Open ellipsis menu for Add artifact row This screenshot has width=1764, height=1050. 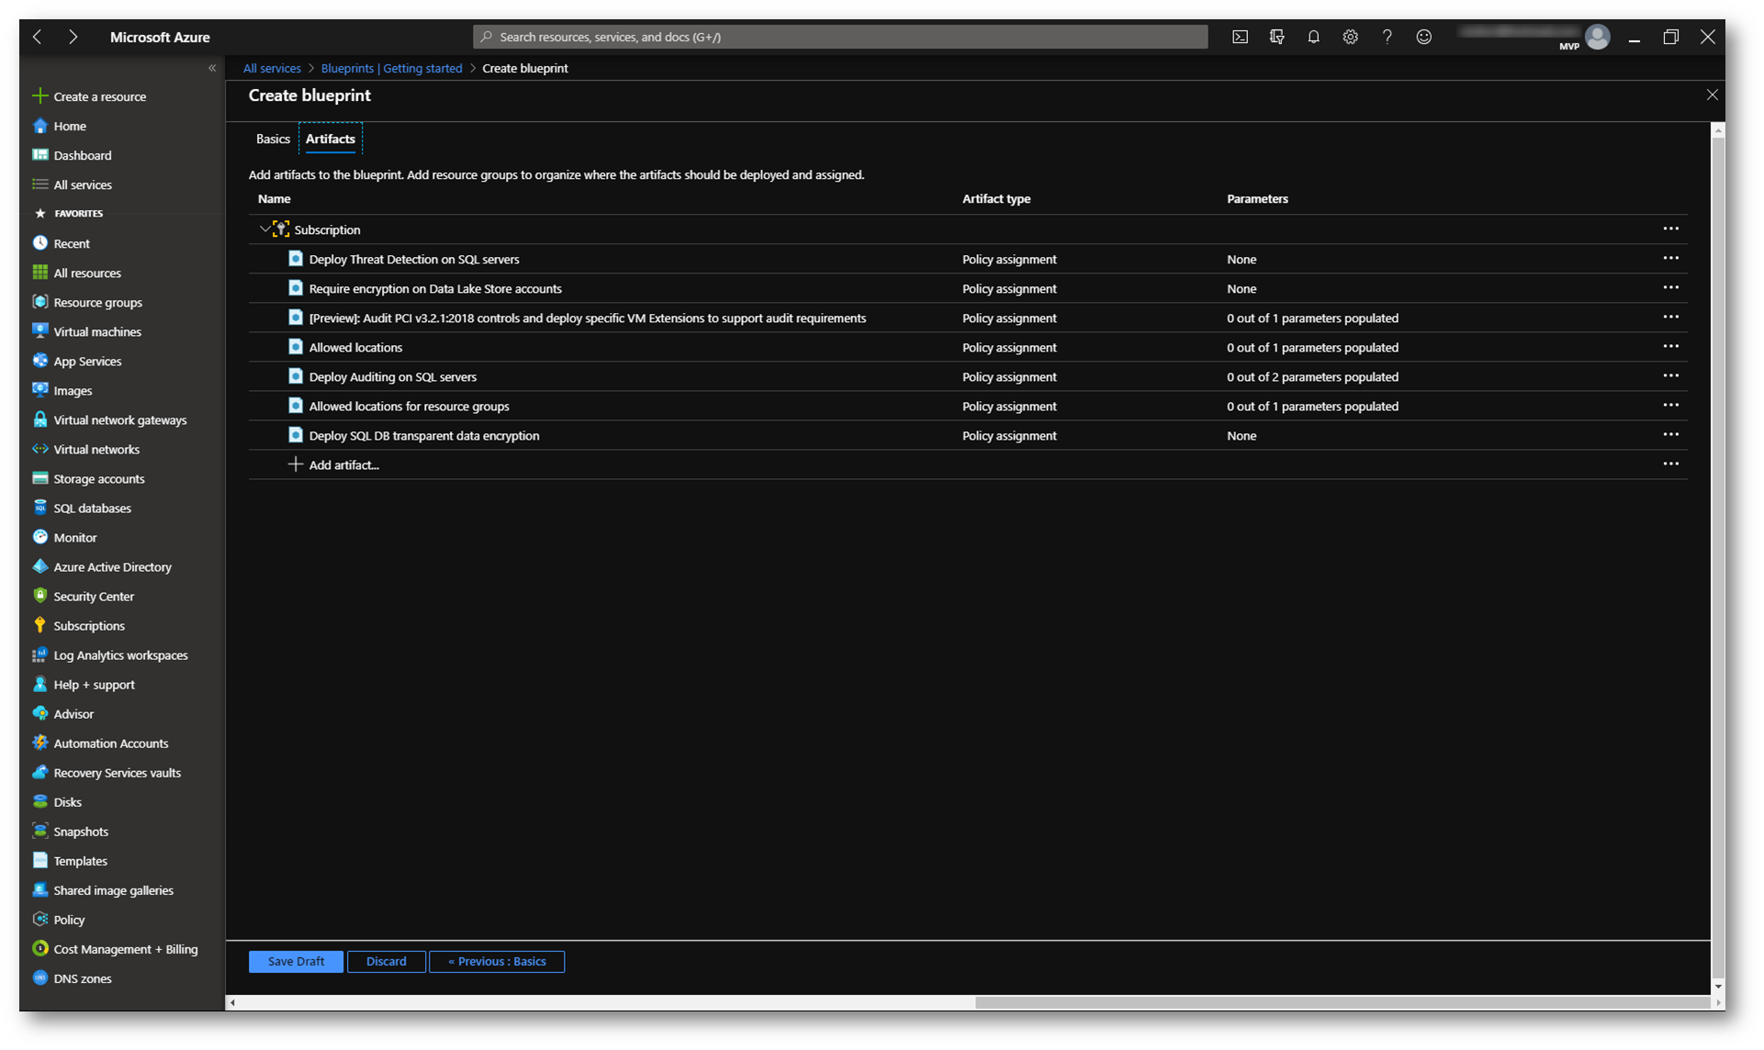click(x=1670, y=464)
